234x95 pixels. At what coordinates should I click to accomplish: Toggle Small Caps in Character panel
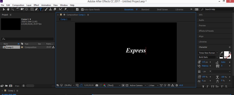tap(217, 87)
